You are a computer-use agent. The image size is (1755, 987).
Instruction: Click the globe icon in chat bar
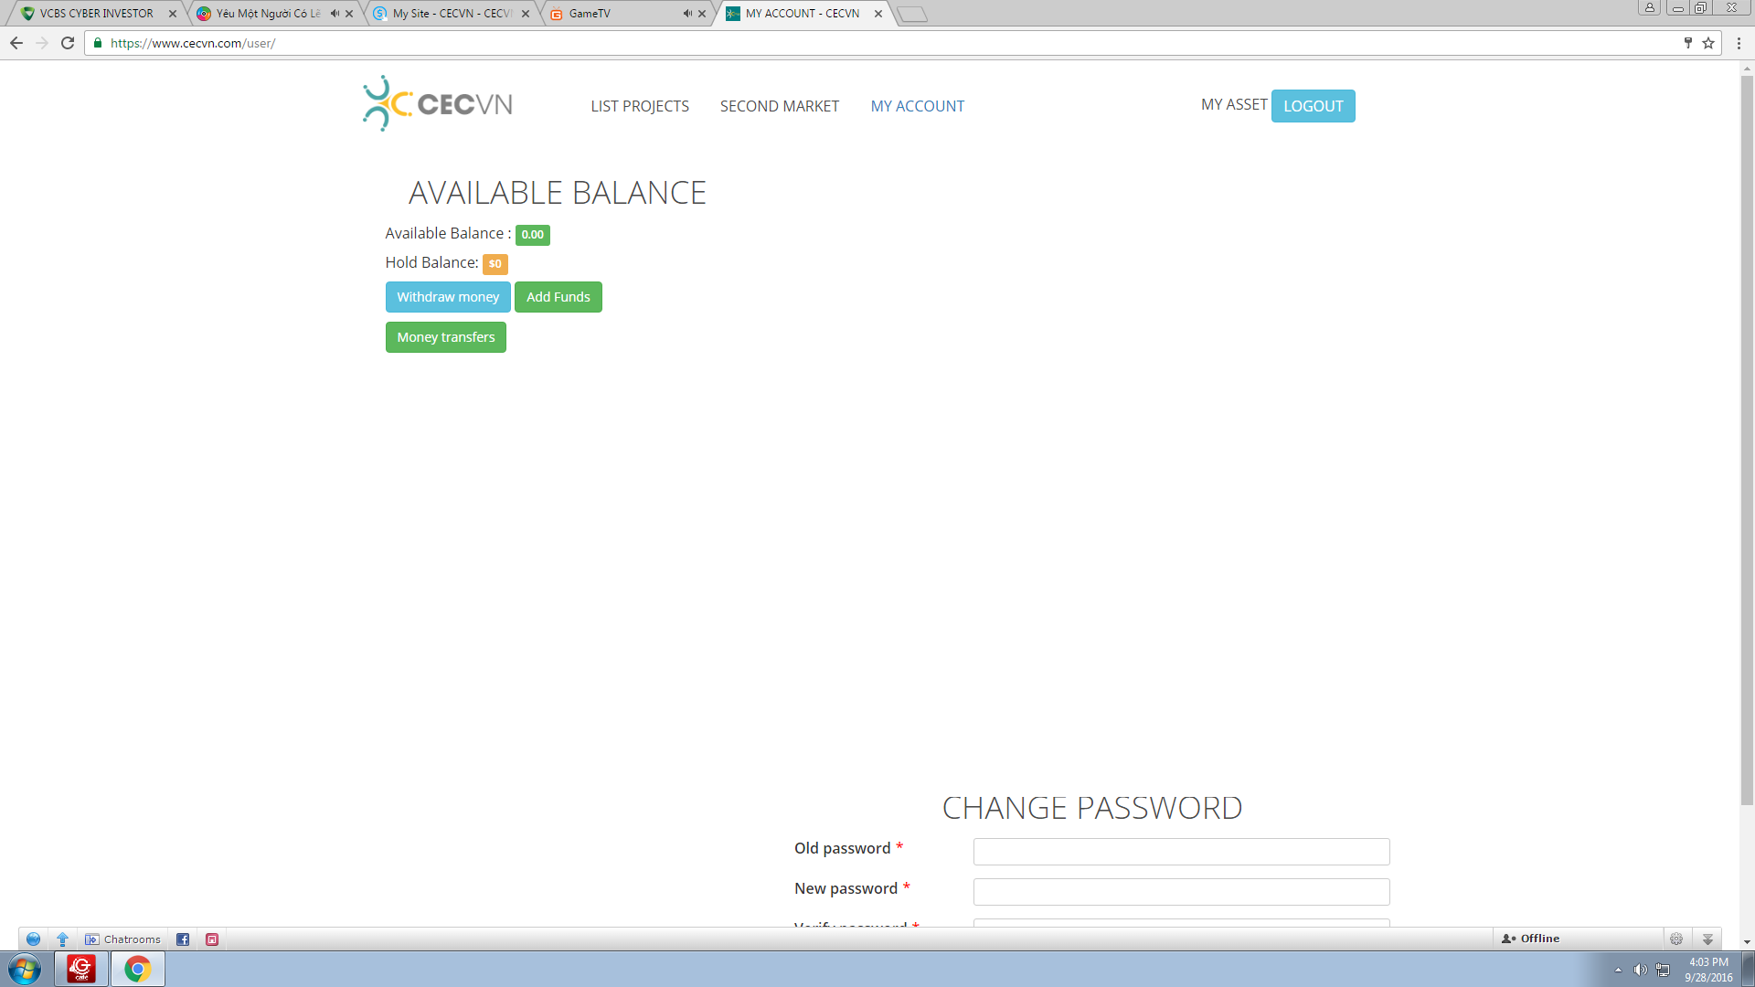coord(33,939)
